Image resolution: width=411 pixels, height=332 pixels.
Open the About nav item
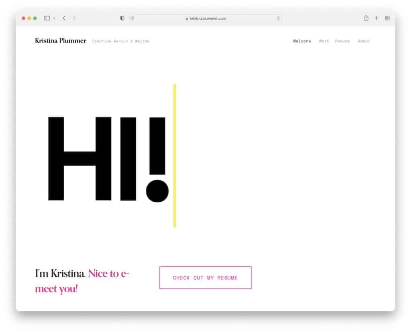click(364, 41)
